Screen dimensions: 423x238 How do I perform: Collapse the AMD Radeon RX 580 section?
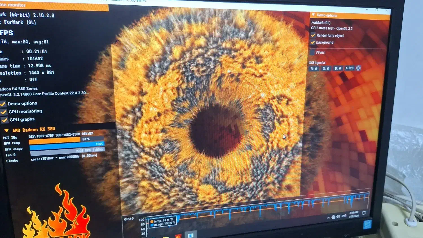click(6, 130)
